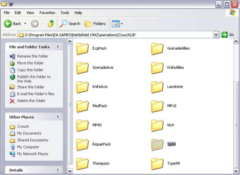Open the Help menu
This screenshot has height=175, width=240.
[78, 13]
